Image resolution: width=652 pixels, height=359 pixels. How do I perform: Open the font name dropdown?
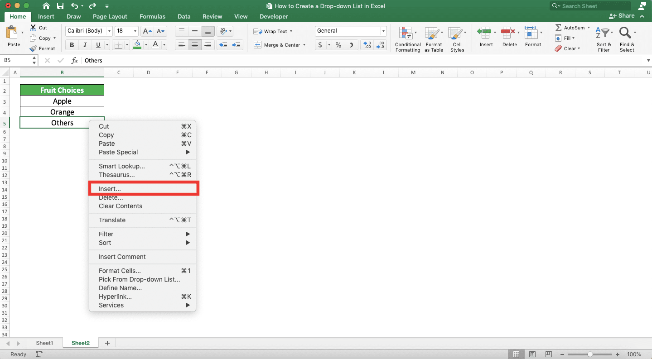[109, 31]
